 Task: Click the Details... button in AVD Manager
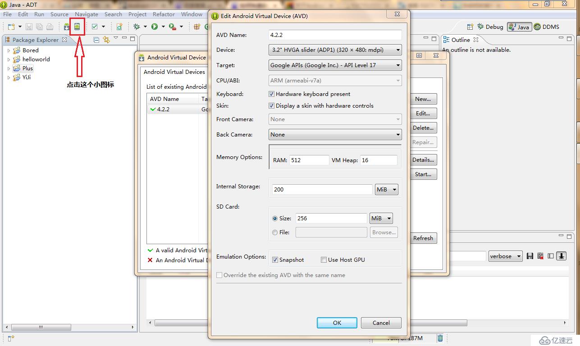[x=423, y=160]
